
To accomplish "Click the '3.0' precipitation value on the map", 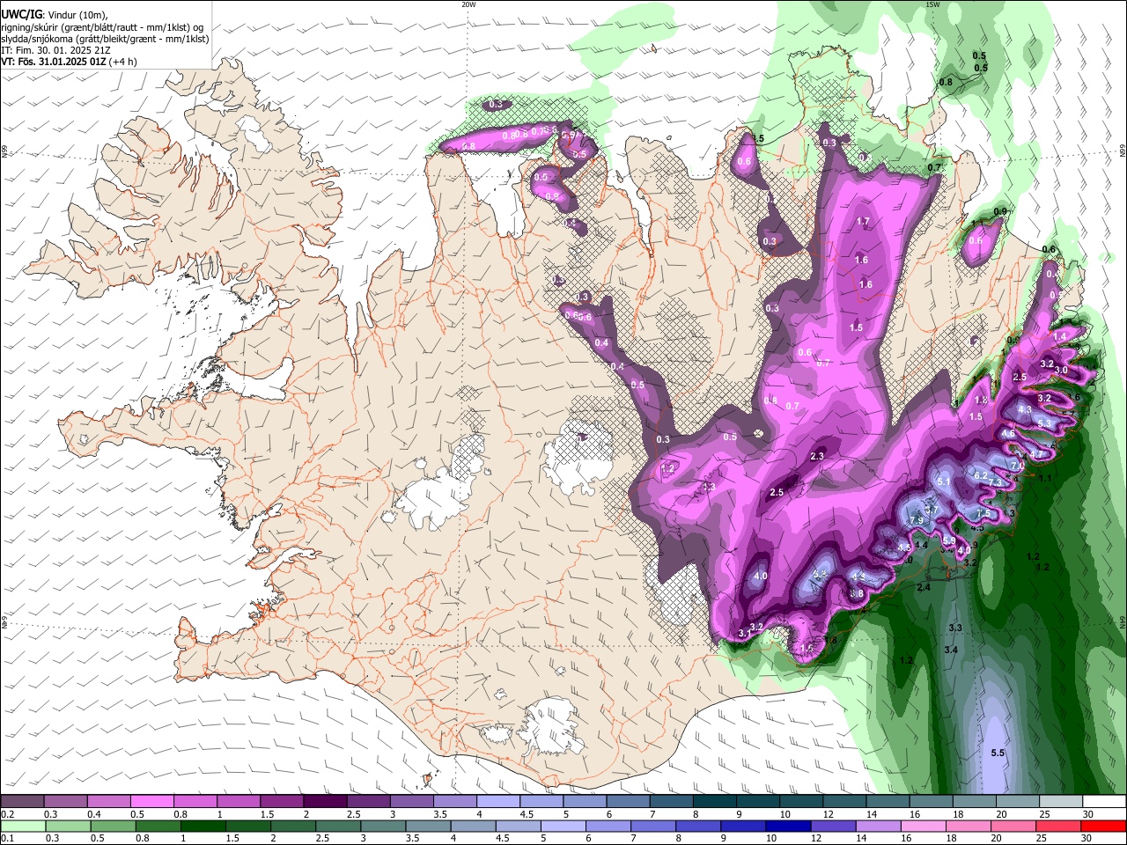I will click(x=1062, y=371).
